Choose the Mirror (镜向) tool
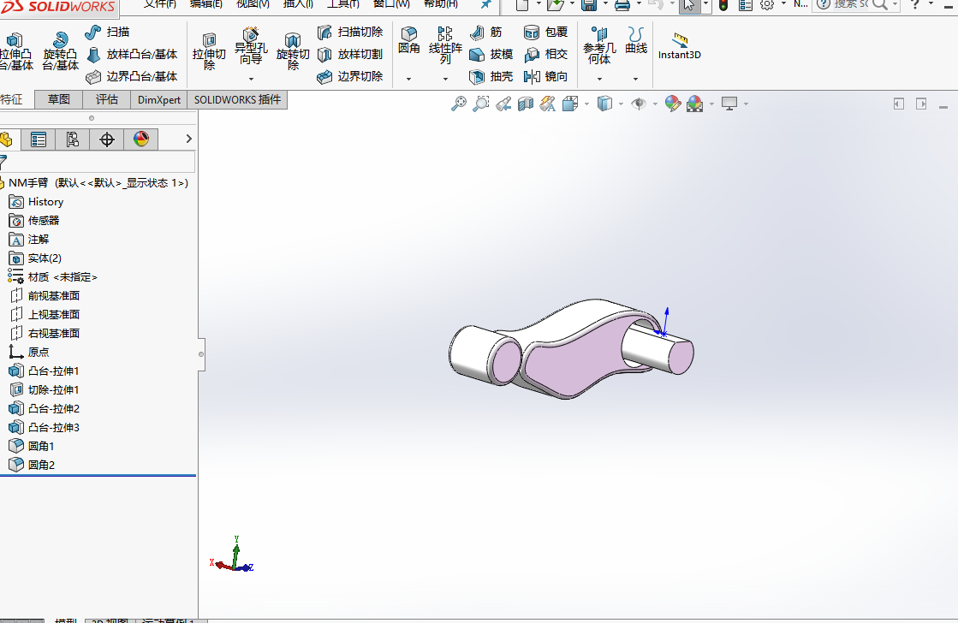 point(546,76)
